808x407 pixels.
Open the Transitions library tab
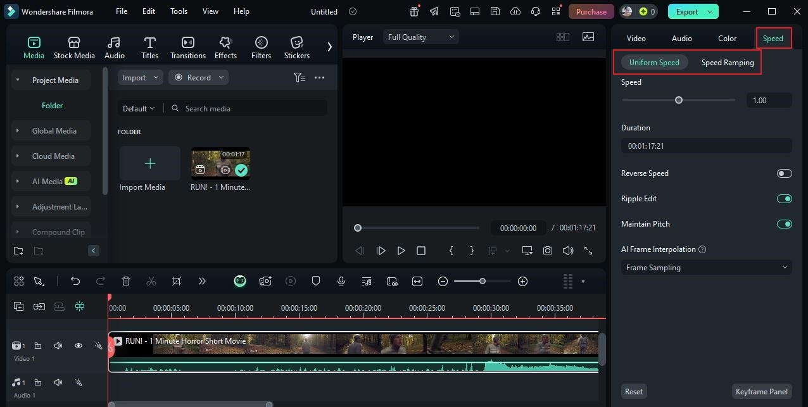(188, 47)
